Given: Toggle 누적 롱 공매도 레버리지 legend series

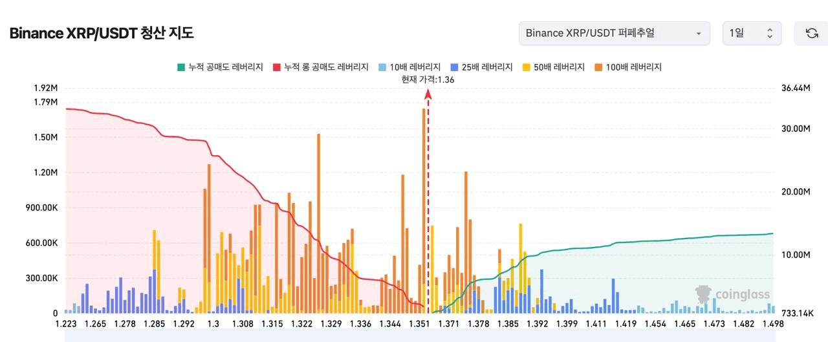Looking at the screenshot, I should 321,67.
